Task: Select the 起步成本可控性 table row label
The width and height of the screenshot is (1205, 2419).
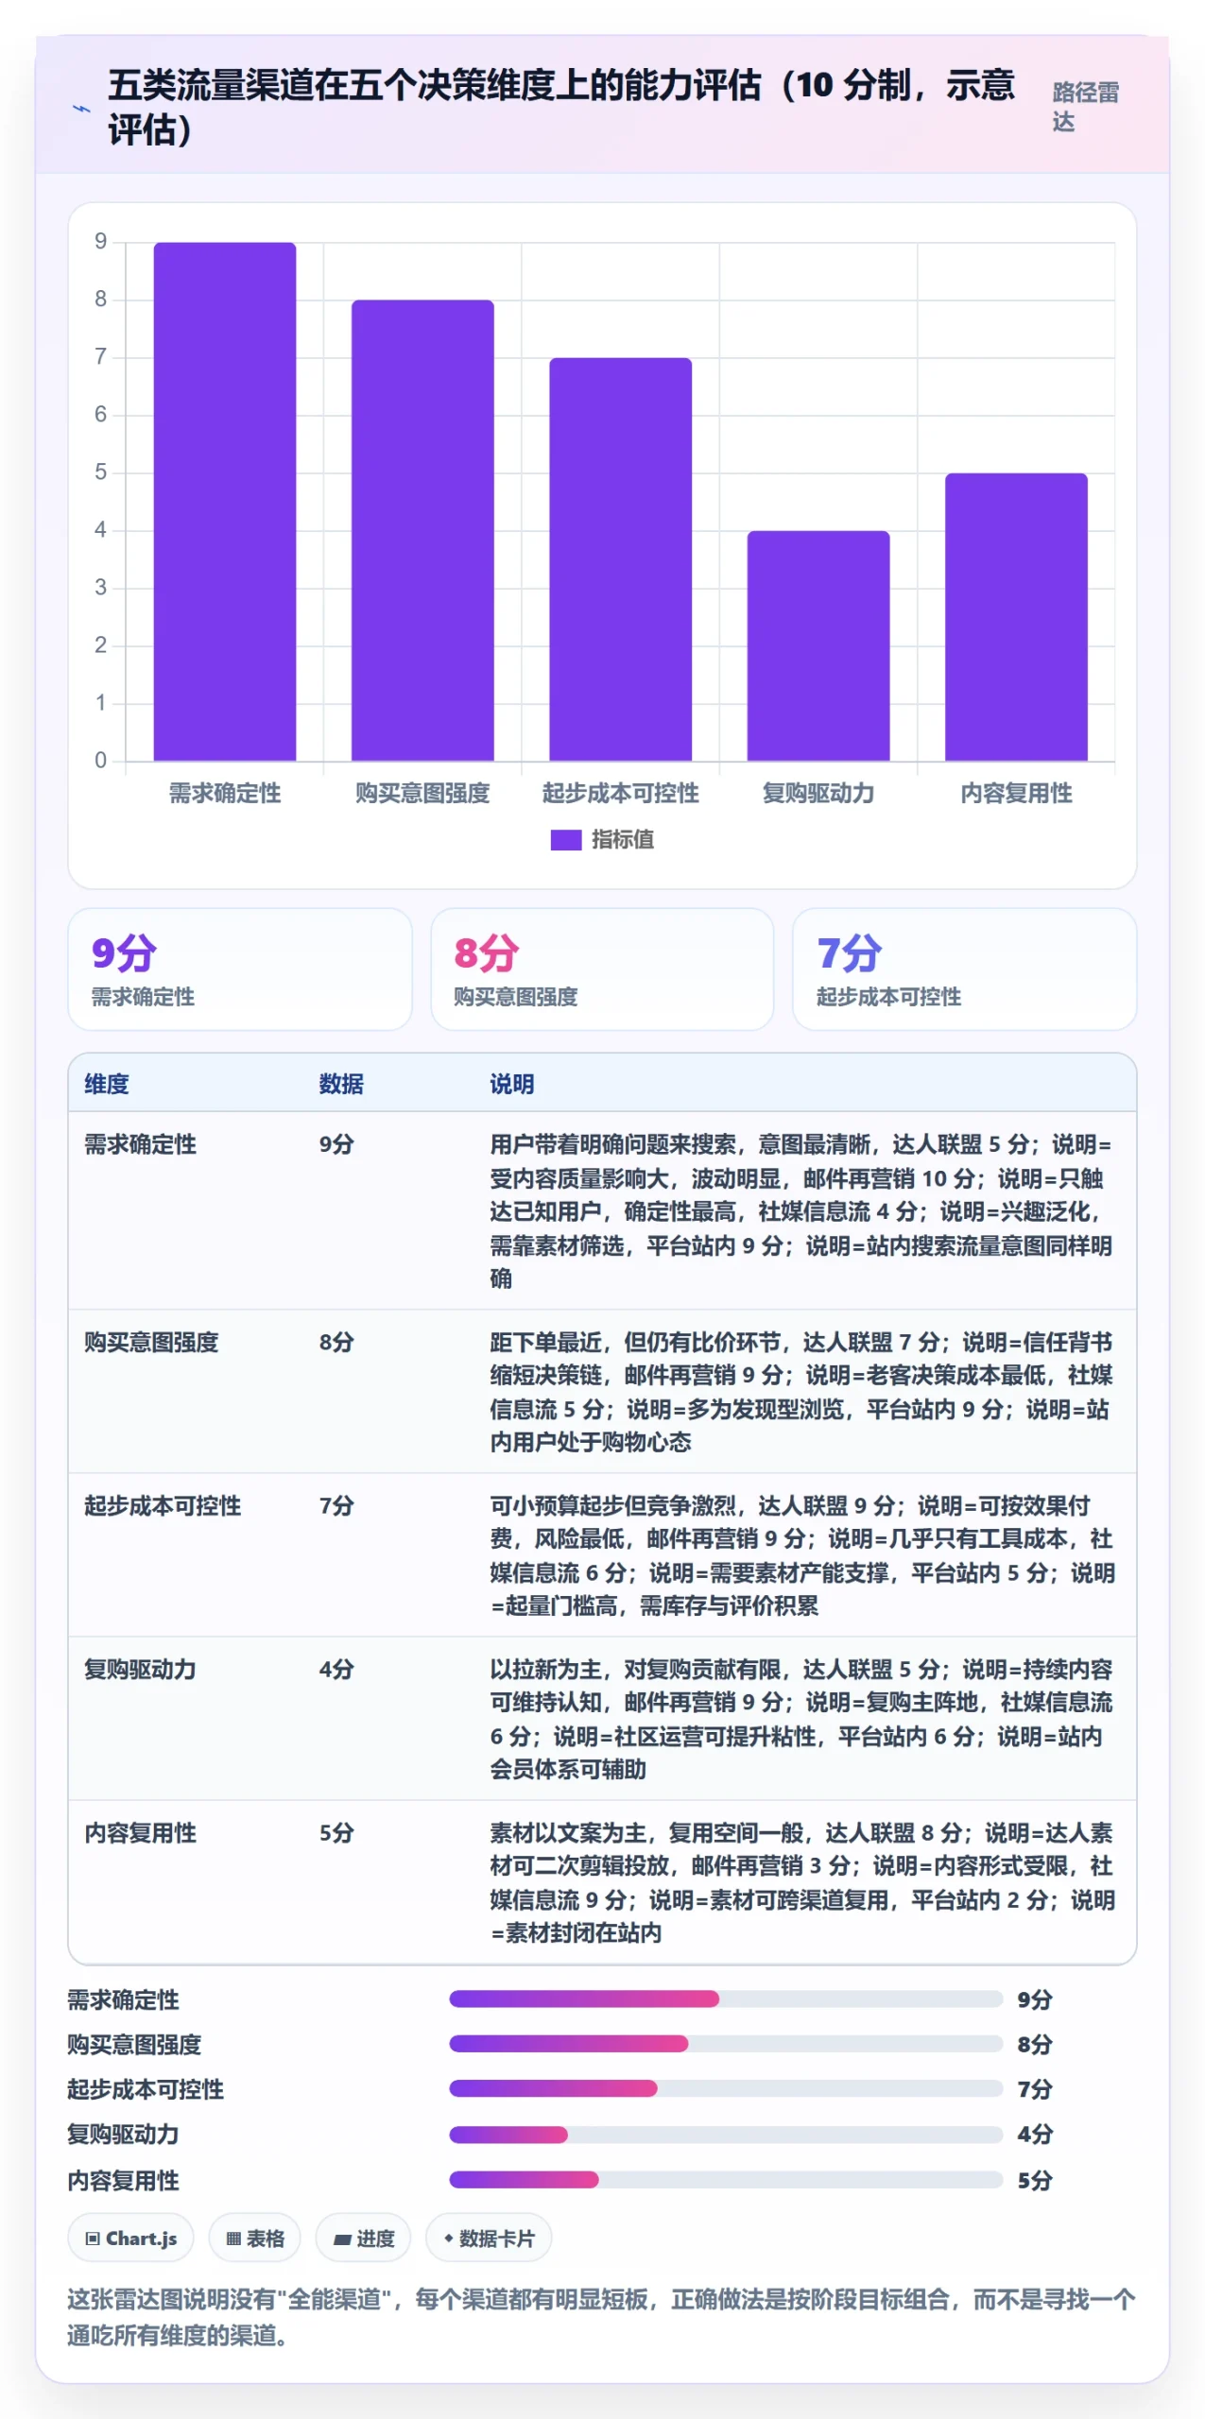Action: click(163, 1506)
